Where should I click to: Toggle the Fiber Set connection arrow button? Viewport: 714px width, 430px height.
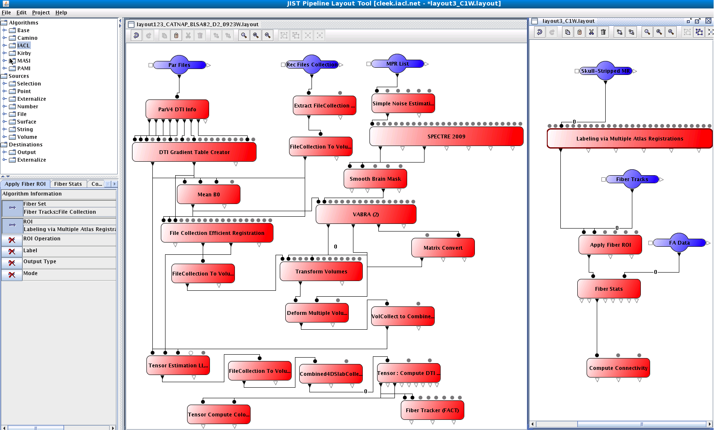point(12,208)
